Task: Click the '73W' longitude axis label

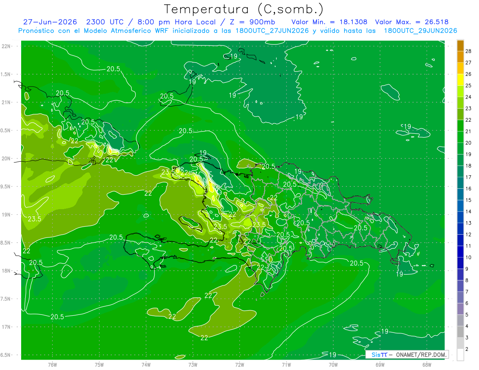Action: [x=193, y=364]
